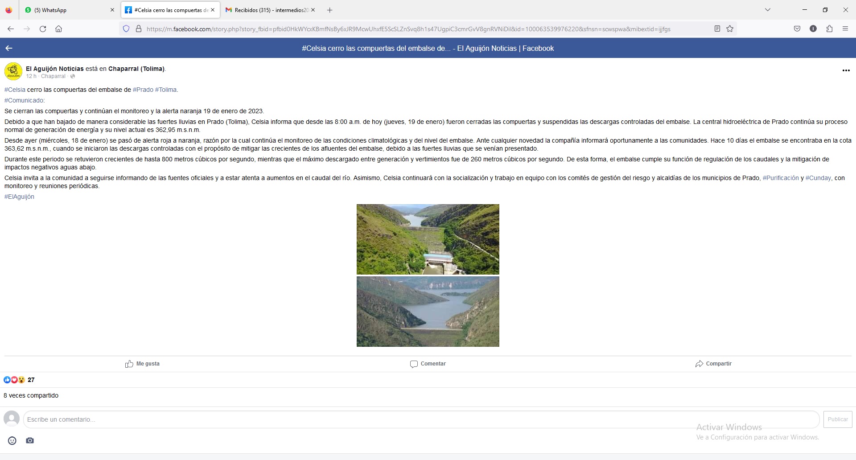Attach a photo with camera icon

[x=30, y=441]
